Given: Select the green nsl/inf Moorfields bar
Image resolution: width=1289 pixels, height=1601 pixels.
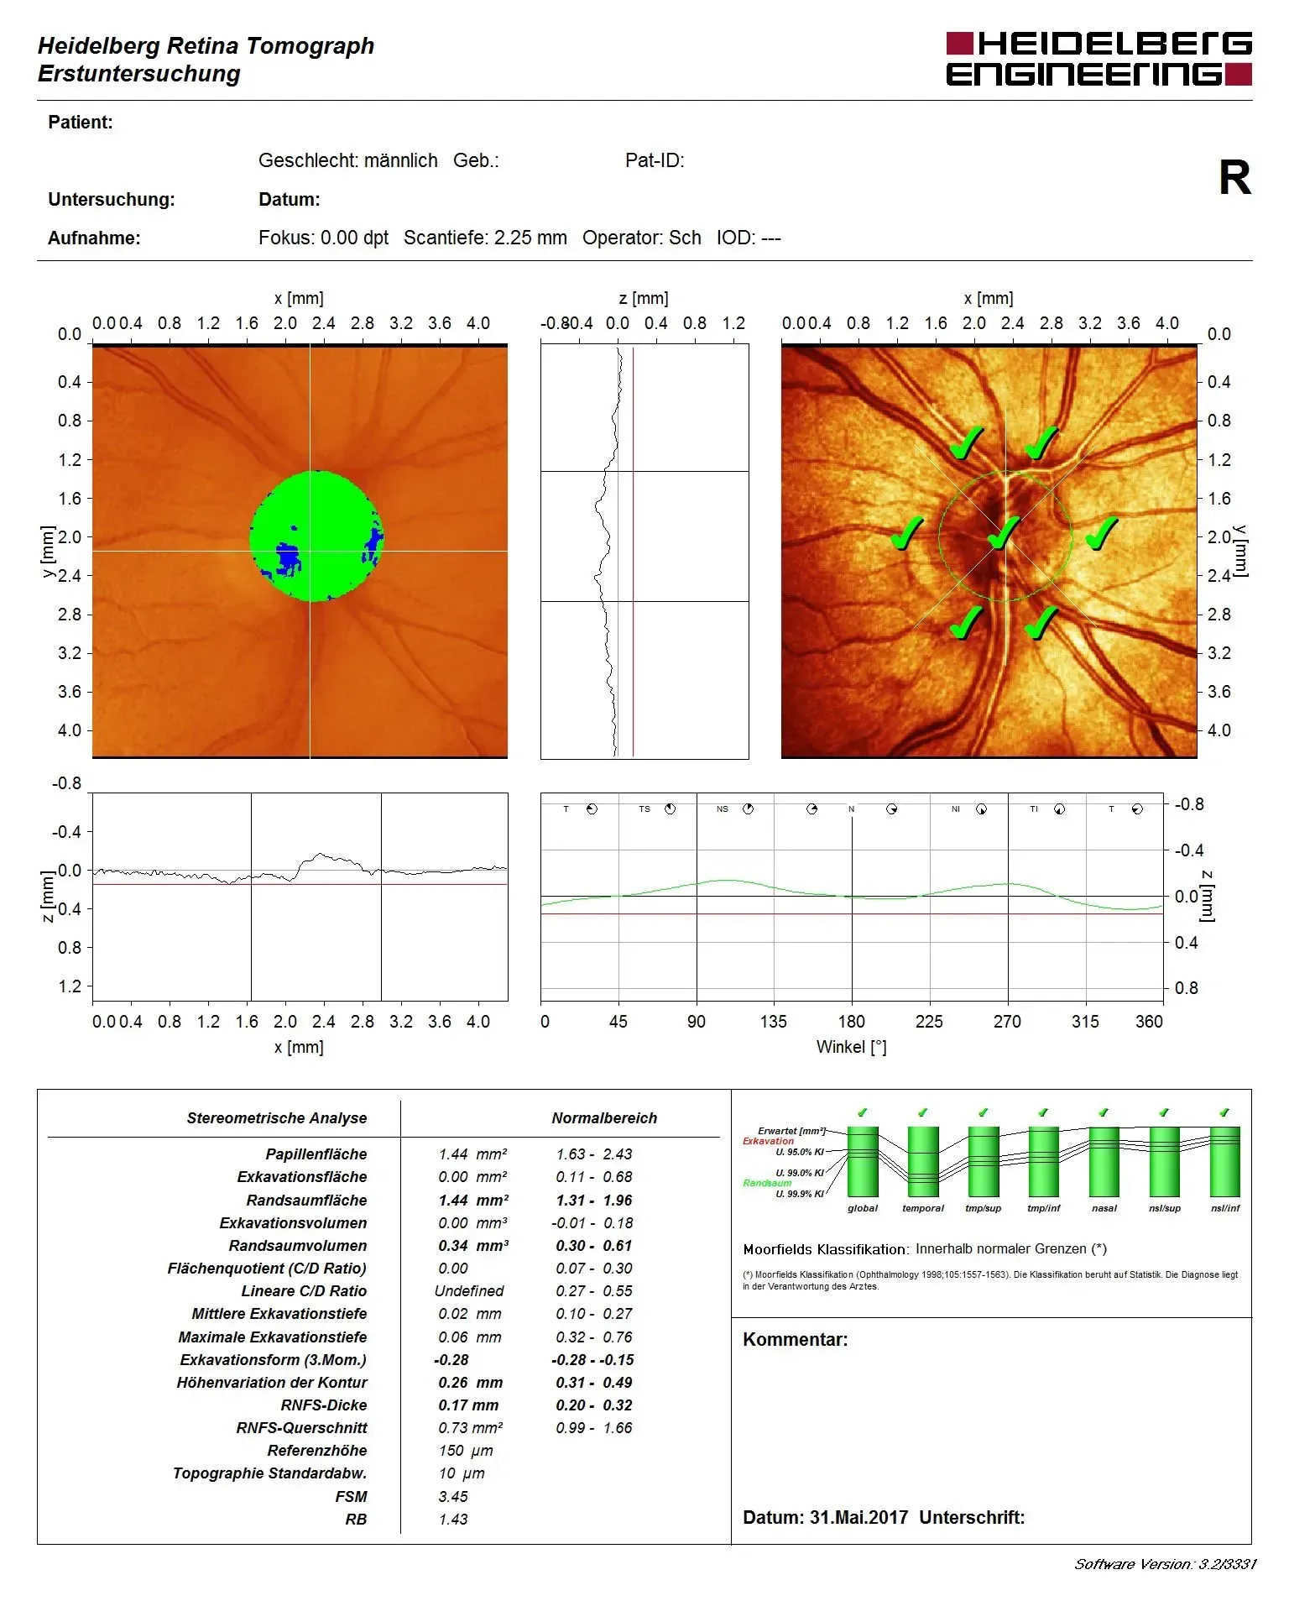Looking at the screenshot, I should (1224, 1162).
